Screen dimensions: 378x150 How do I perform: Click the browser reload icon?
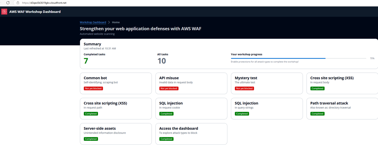coord(8,3)
